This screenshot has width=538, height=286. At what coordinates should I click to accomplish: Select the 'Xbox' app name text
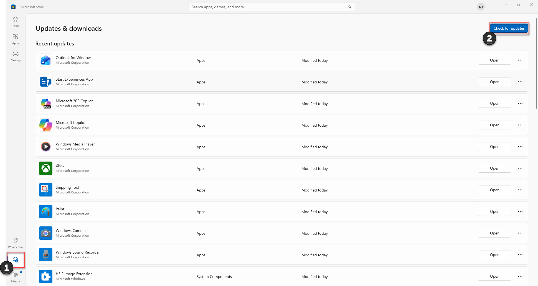pyautogui.click(x=60, y=166)
